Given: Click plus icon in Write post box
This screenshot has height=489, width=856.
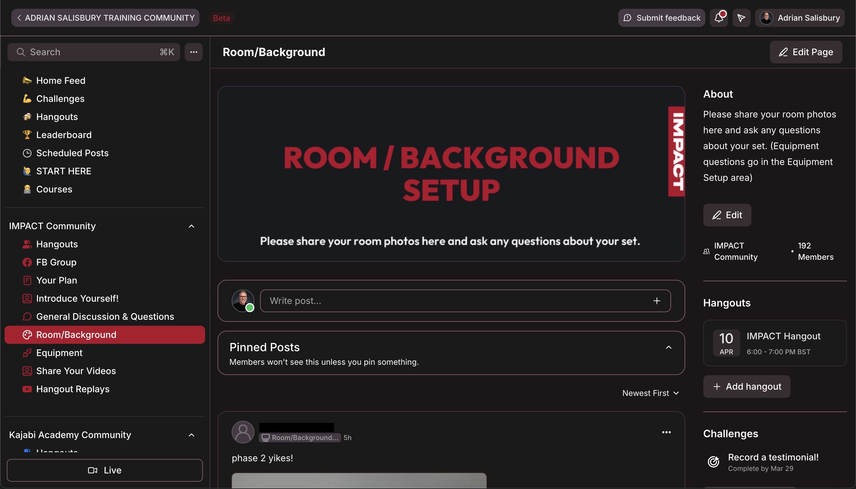Looking at the screenshot, I should (657, 301).
